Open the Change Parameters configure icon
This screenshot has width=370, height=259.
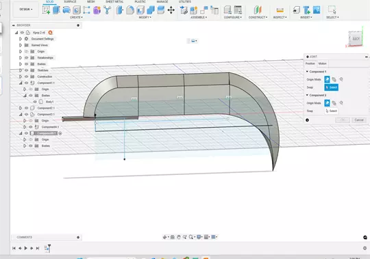pos(227,10)
